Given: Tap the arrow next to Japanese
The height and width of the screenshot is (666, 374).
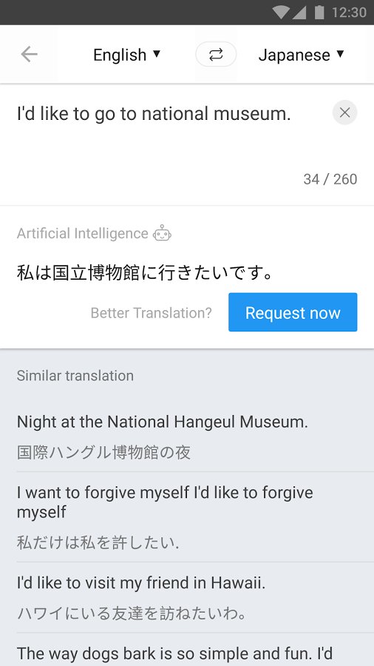Looking at the screenshot, I should (x=340, y=54).
